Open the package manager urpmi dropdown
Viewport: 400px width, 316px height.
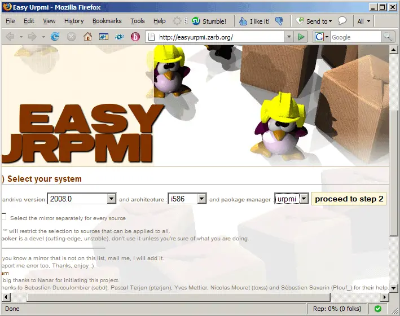291,199
